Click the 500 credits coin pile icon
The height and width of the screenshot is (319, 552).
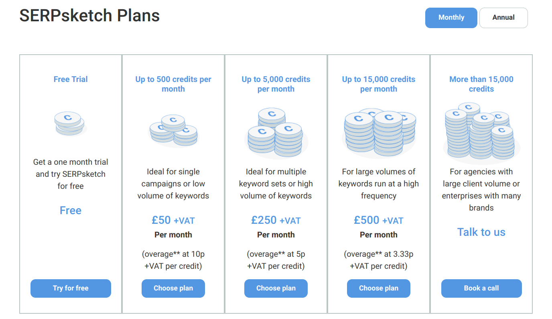coord(173,131)
